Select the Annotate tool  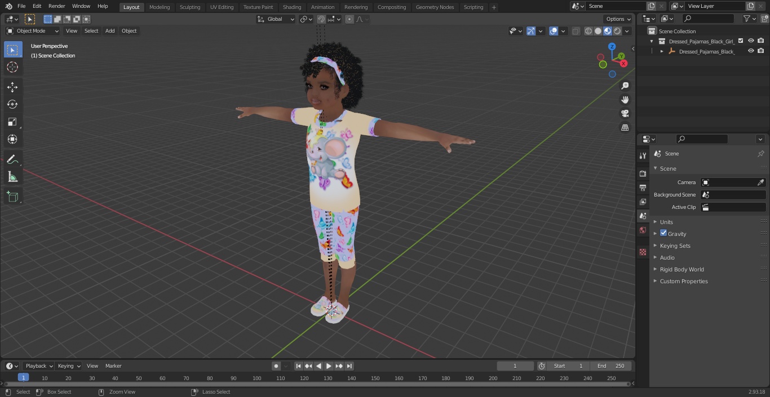(12, 159)
